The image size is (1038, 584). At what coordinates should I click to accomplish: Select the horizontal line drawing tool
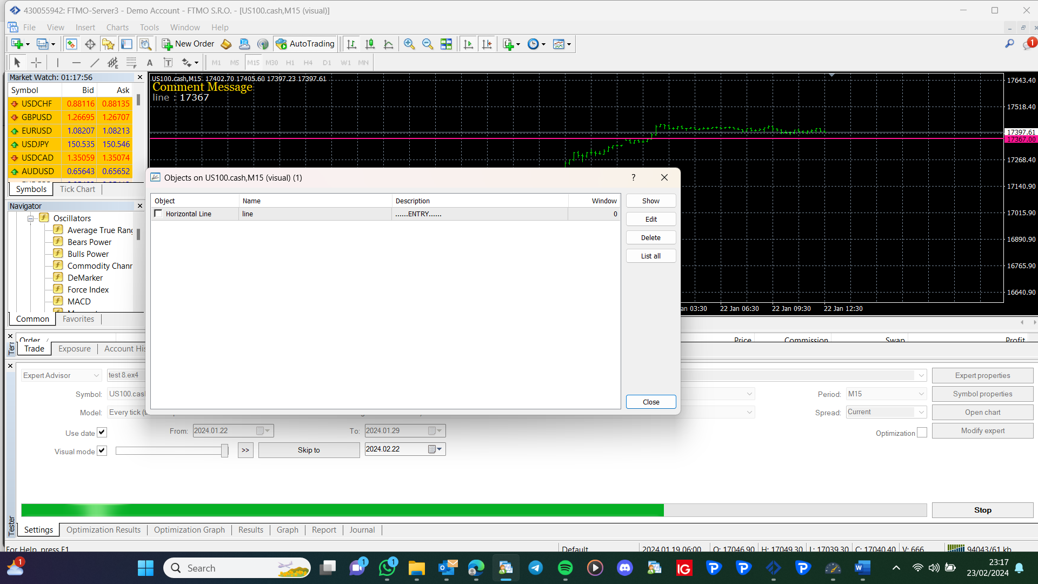pos(76,63)
